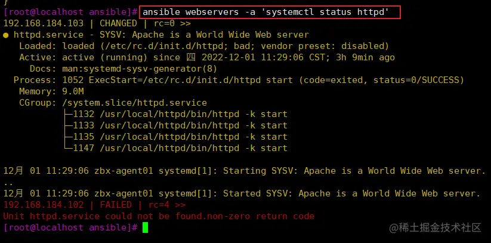
Task: Select the Process: 1052 ExecStart line
Action: click(239, 80)
